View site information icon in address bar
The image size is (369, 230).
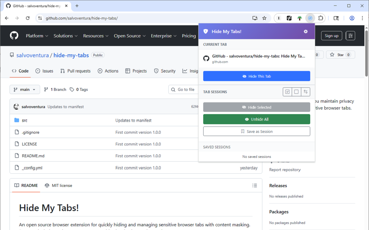40,18
